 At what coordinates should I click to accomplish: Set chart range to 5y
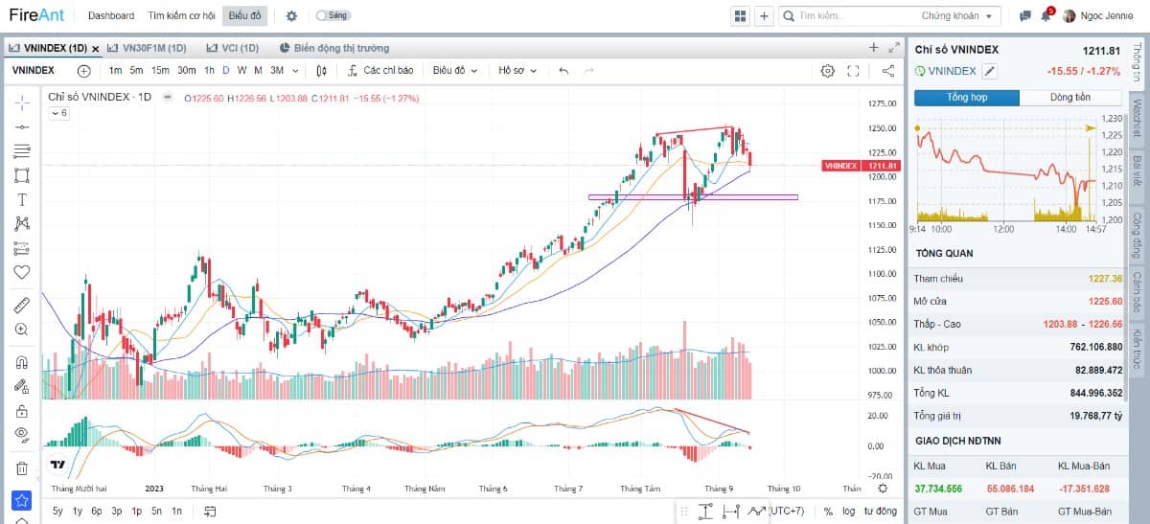(58, 511)
